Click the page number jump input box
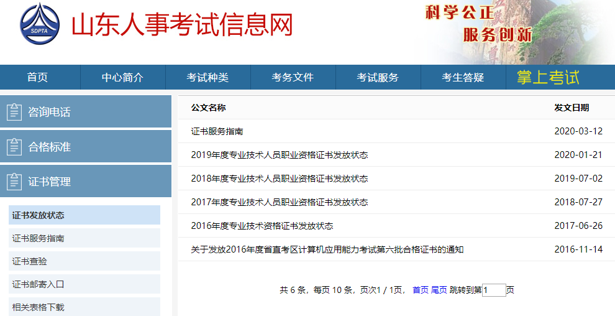The image size is (615, 316). click(494, 290)
